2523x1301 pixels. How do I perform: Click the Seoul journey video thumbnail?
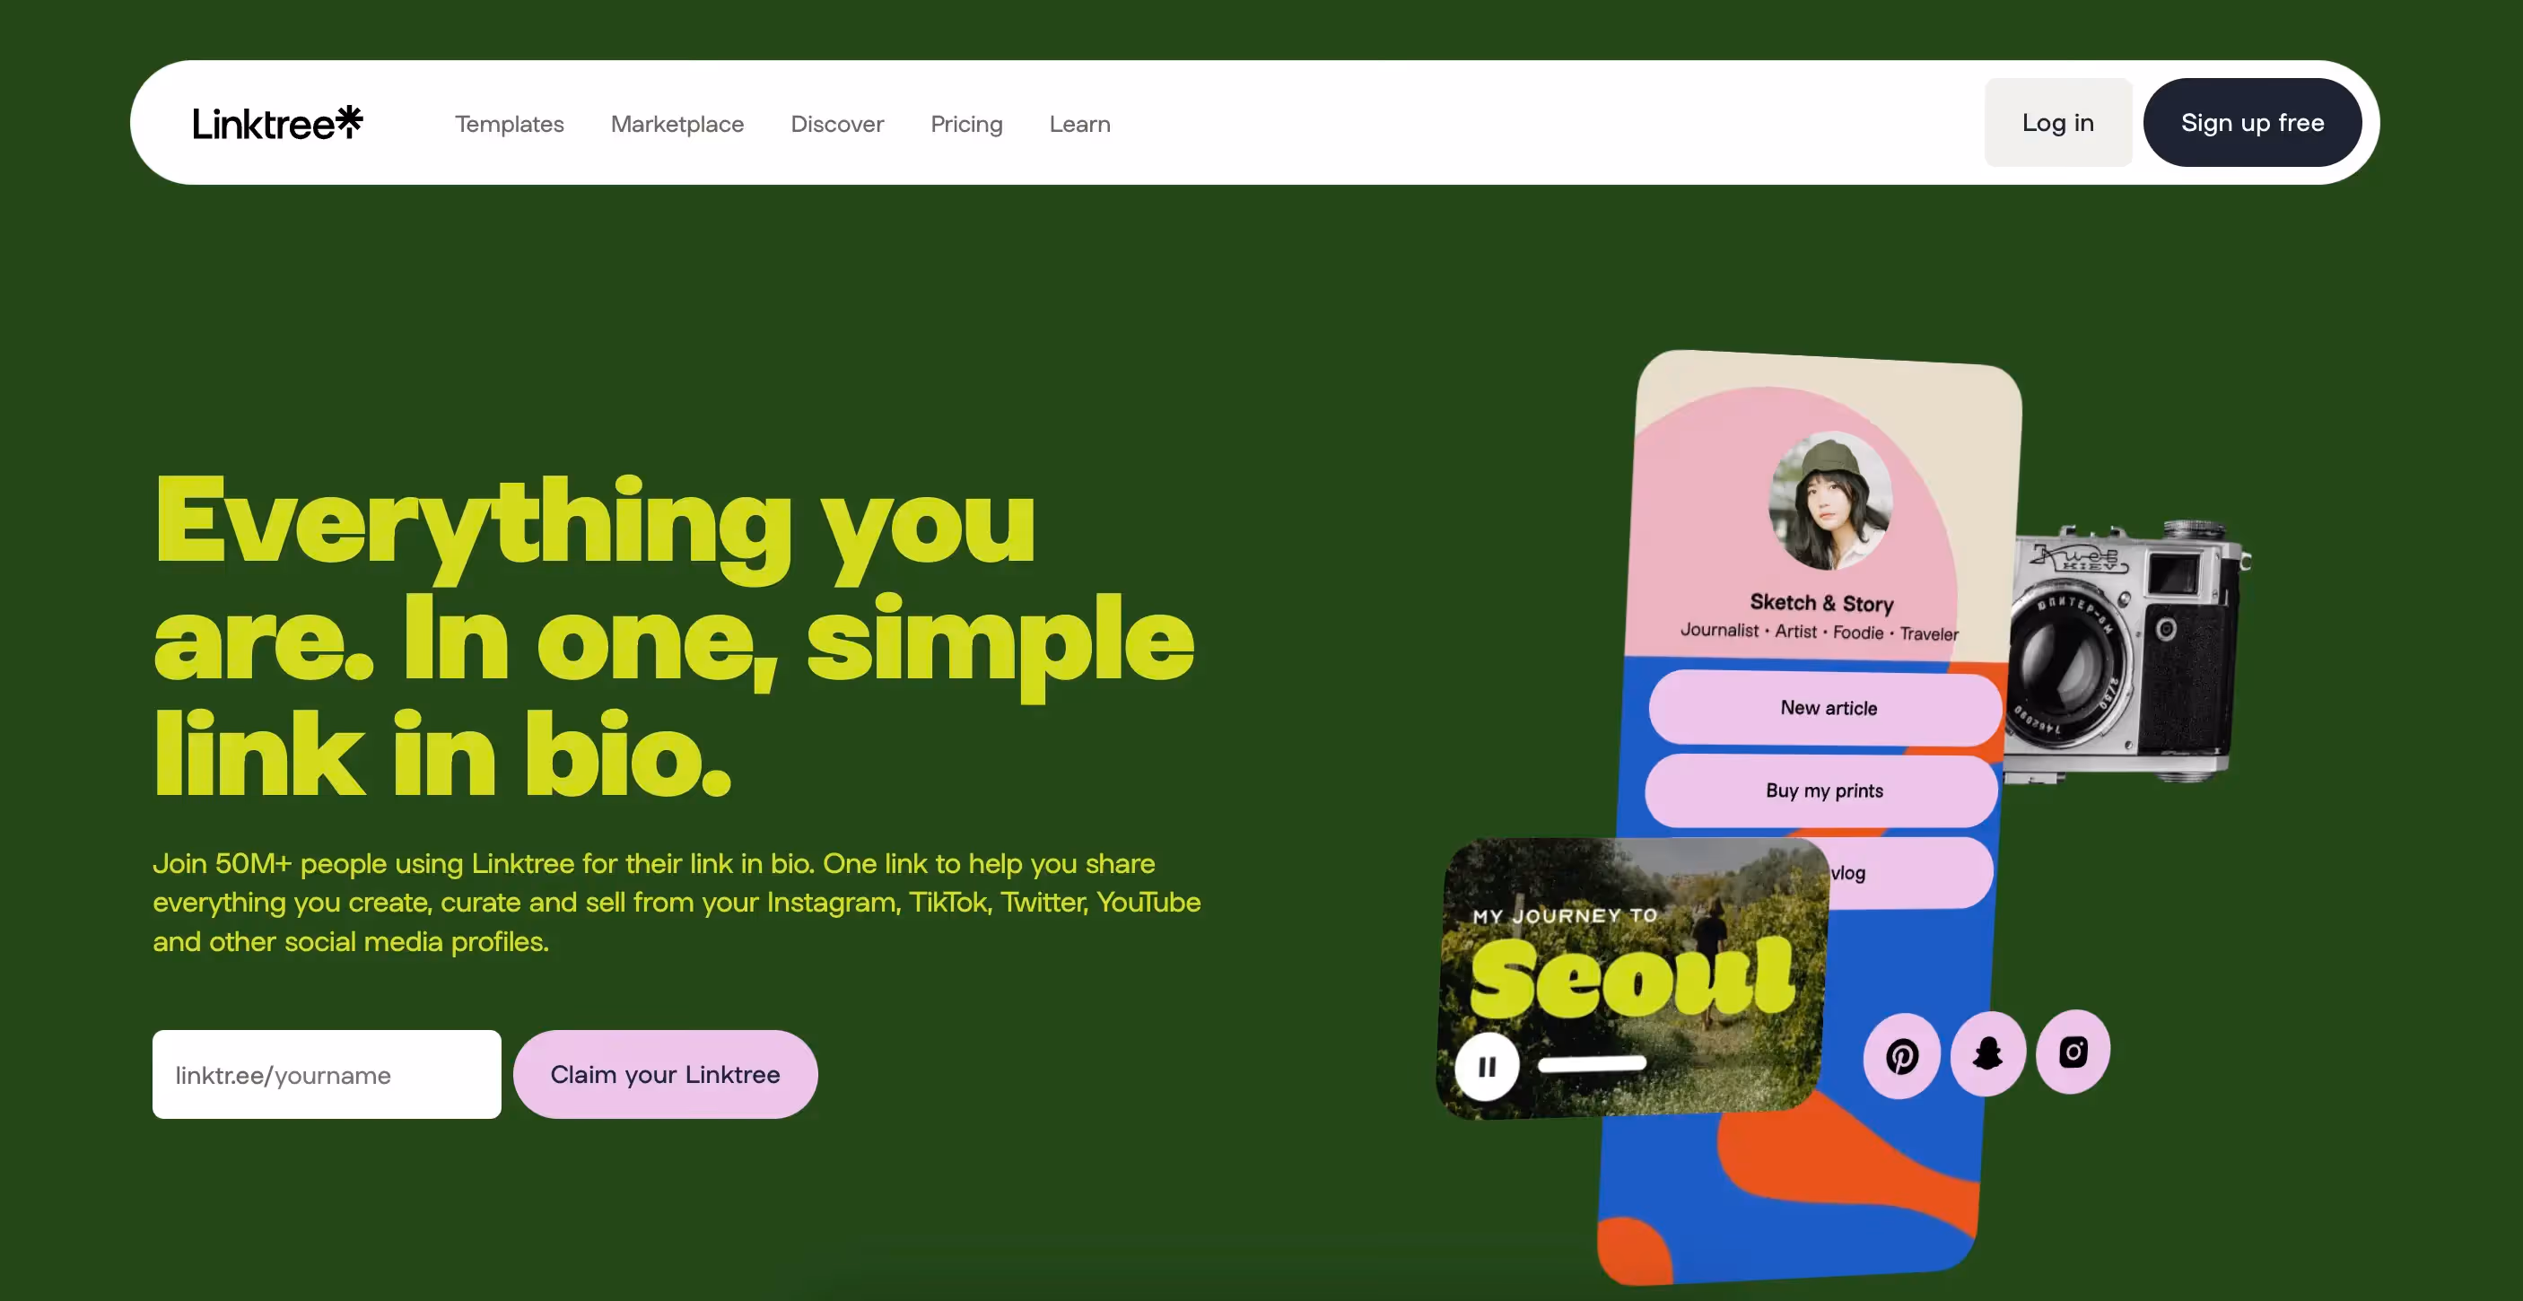pos(1631,977)
